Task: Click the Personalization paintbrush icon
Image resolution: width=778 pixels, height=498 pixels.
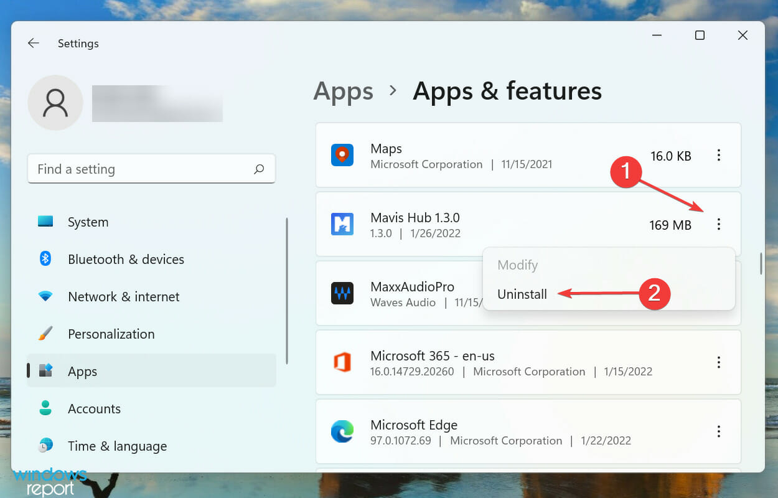Action: [x=45, y=334]
